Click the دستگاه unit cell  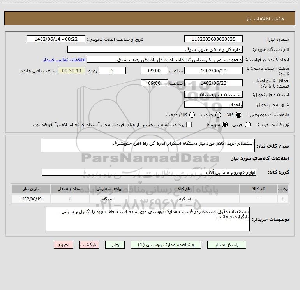point(108,199)
